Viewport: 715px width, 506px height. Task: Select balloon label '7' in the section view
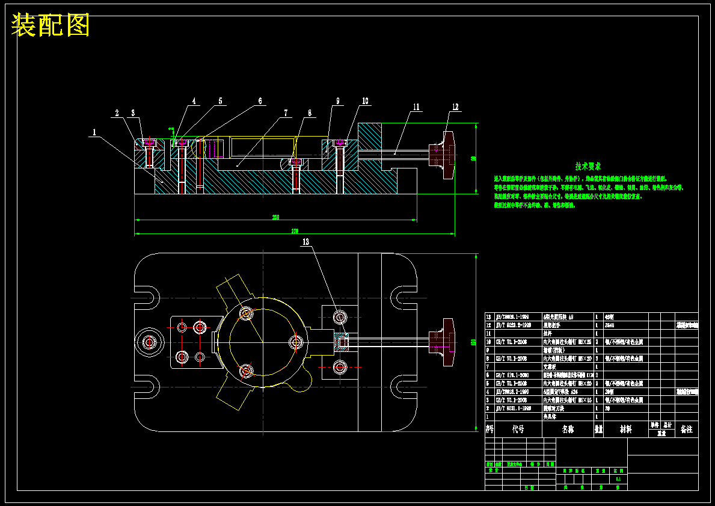pyautogui.click(x=286, y=113)
